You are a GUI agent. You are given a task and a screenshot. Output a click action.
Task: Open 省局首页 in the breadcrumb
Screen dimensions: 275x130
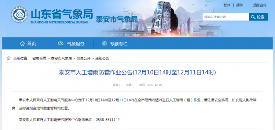pyautogui.click(x=39, y=58)
